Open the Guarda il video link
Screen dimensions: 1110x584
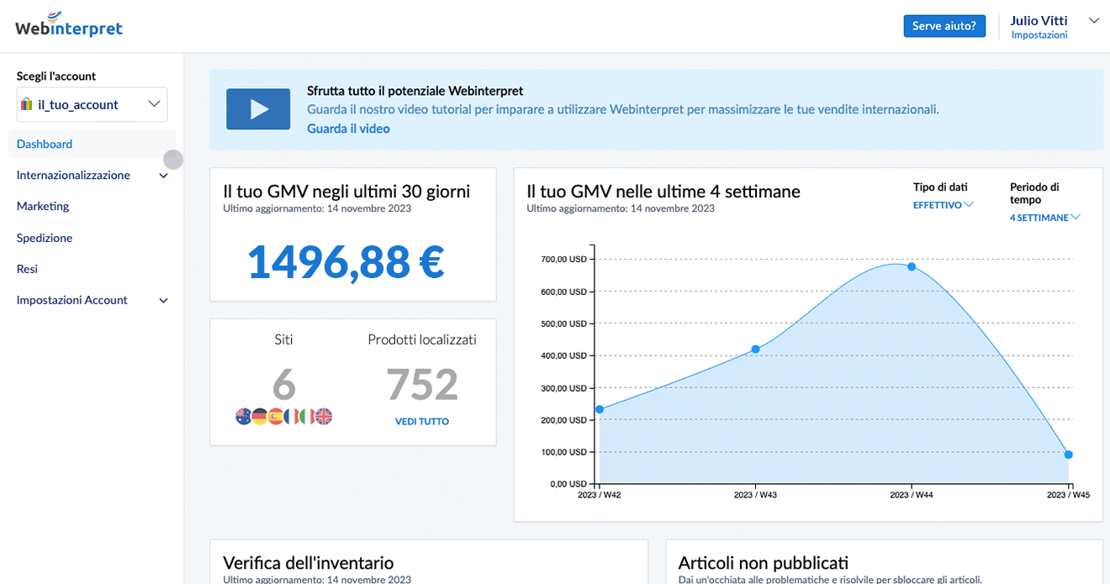(348, 129)
